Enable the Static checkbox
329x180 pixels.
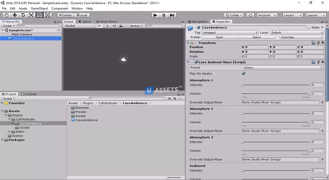(x=309, y=28)
